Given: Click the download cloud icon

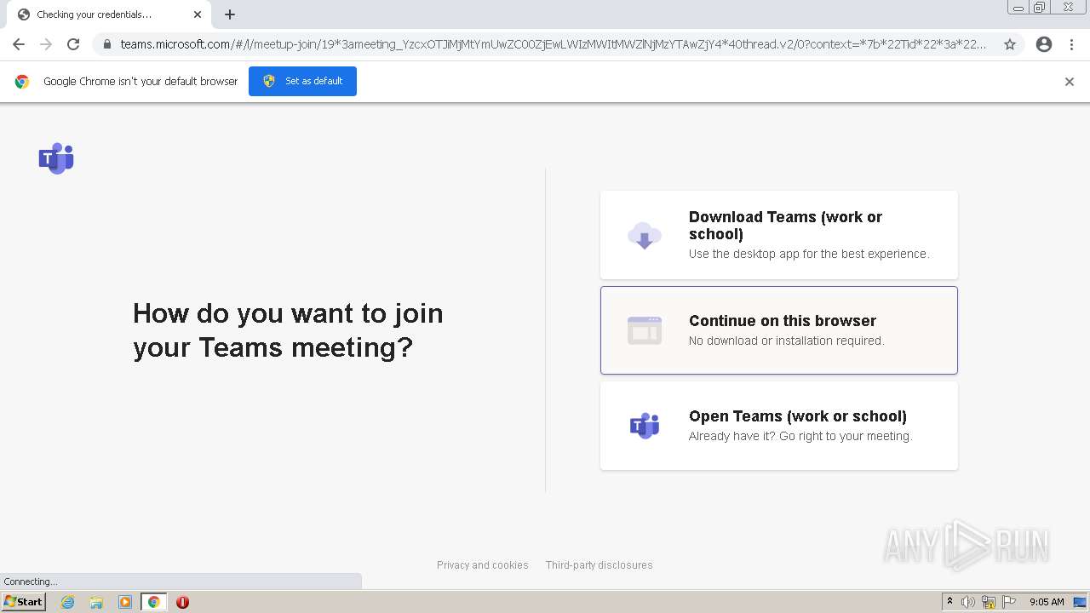Looking at the screenshot, I should click(645, 235).
